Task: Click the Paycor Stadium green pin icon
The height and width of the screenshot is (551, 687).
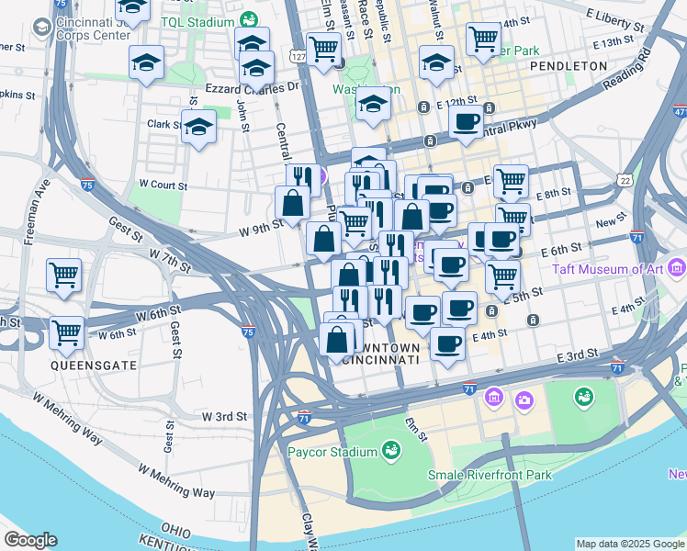Action: [x=390, y=451]
